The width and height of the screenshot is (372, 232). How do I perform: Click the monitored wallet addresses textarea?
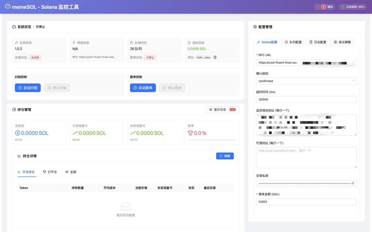click(x=307, y=125)
